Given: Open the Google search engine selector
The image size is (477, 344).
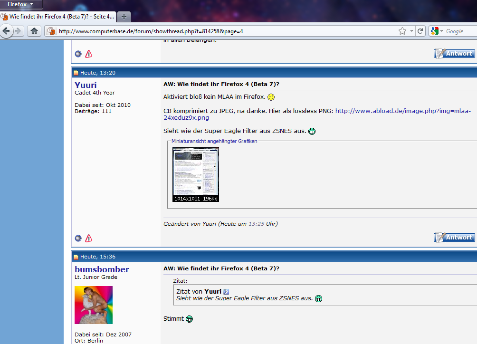Looking at the screenshot, I should point(437,31).
